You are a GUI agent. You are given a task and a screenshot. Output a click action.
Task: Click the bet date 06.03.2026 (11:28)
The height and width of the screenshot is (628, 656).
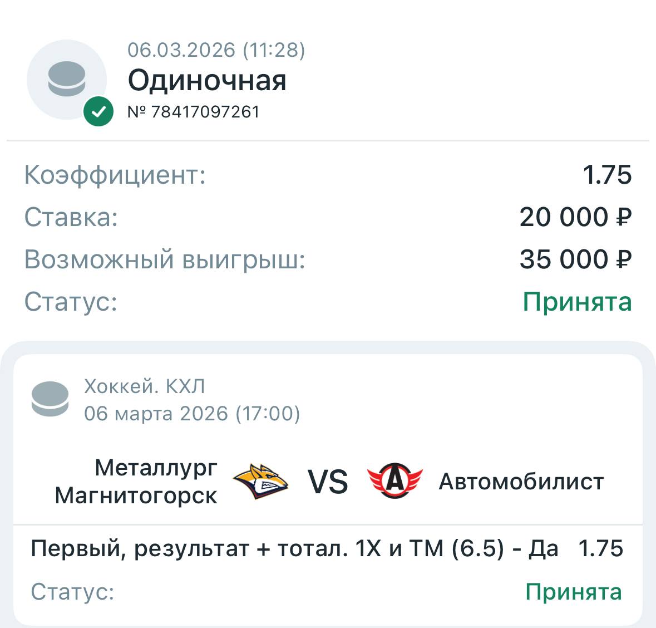pos(216,50)
